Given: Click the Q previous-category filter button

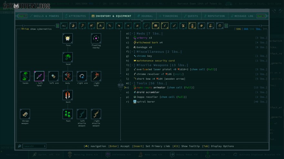Looking at the screenshot, I should click(57, 26).
